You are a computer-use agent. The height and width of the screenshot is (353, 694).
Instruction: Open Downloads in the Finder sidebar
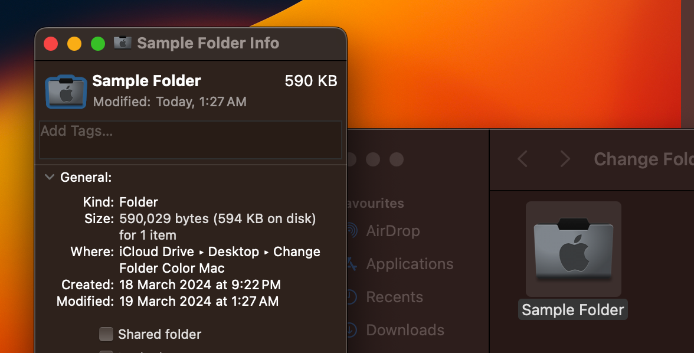coord(405,330)
